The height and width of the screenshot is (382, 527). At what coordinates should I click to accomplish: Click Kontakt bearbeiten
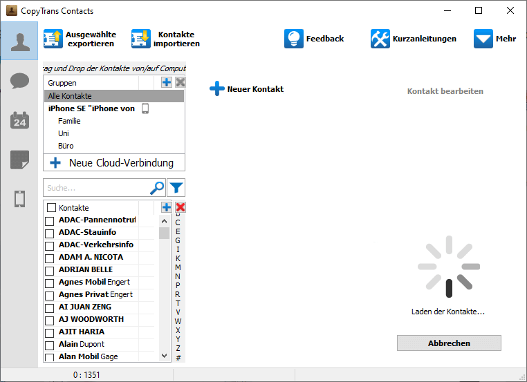pyautogui.click(x=445, y=91)
